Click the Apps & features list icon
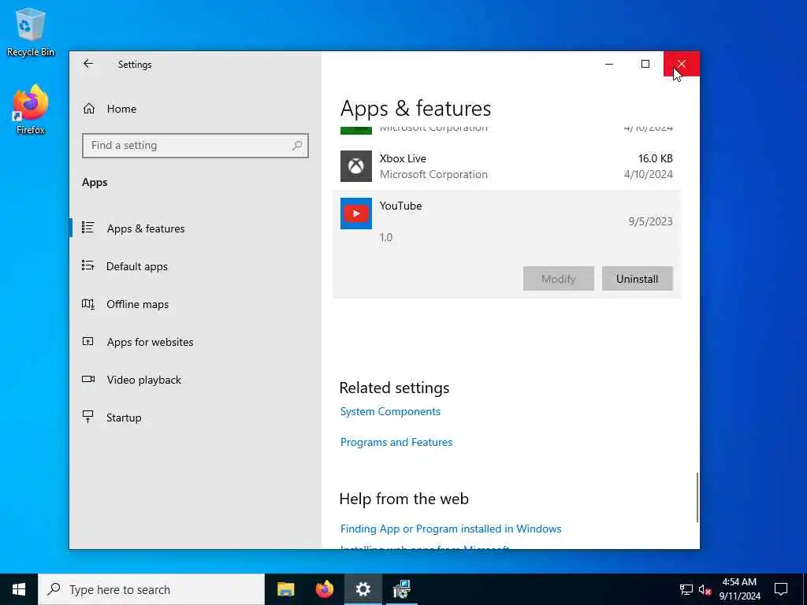The height and width of the screenshot is (605, 807). pos(88,228)
